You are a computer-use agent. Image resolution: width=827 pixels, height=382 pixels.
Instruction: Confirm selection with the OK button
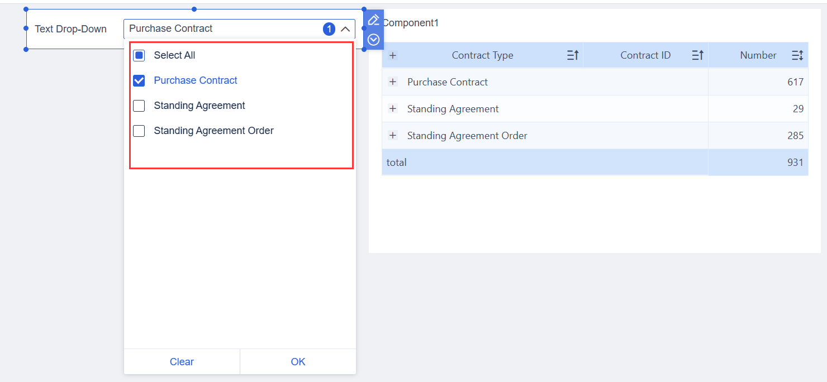298,361
